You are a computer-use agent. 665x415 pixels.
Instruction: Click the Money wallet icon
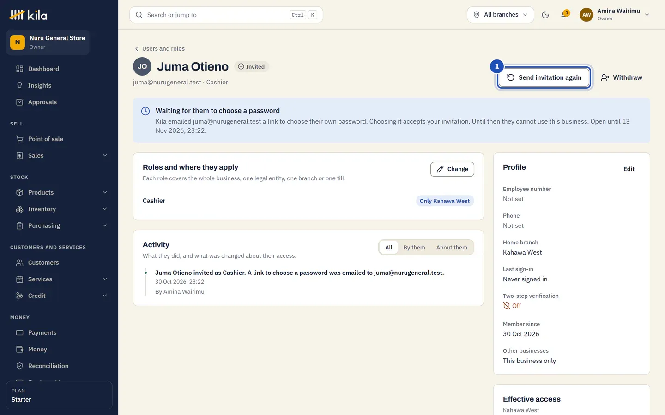click(x=19, y=350)
